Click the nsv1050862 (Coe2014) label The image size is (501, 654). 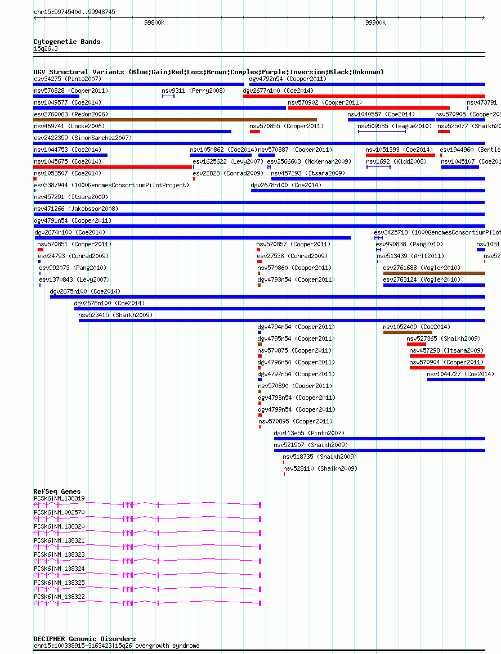223,150
